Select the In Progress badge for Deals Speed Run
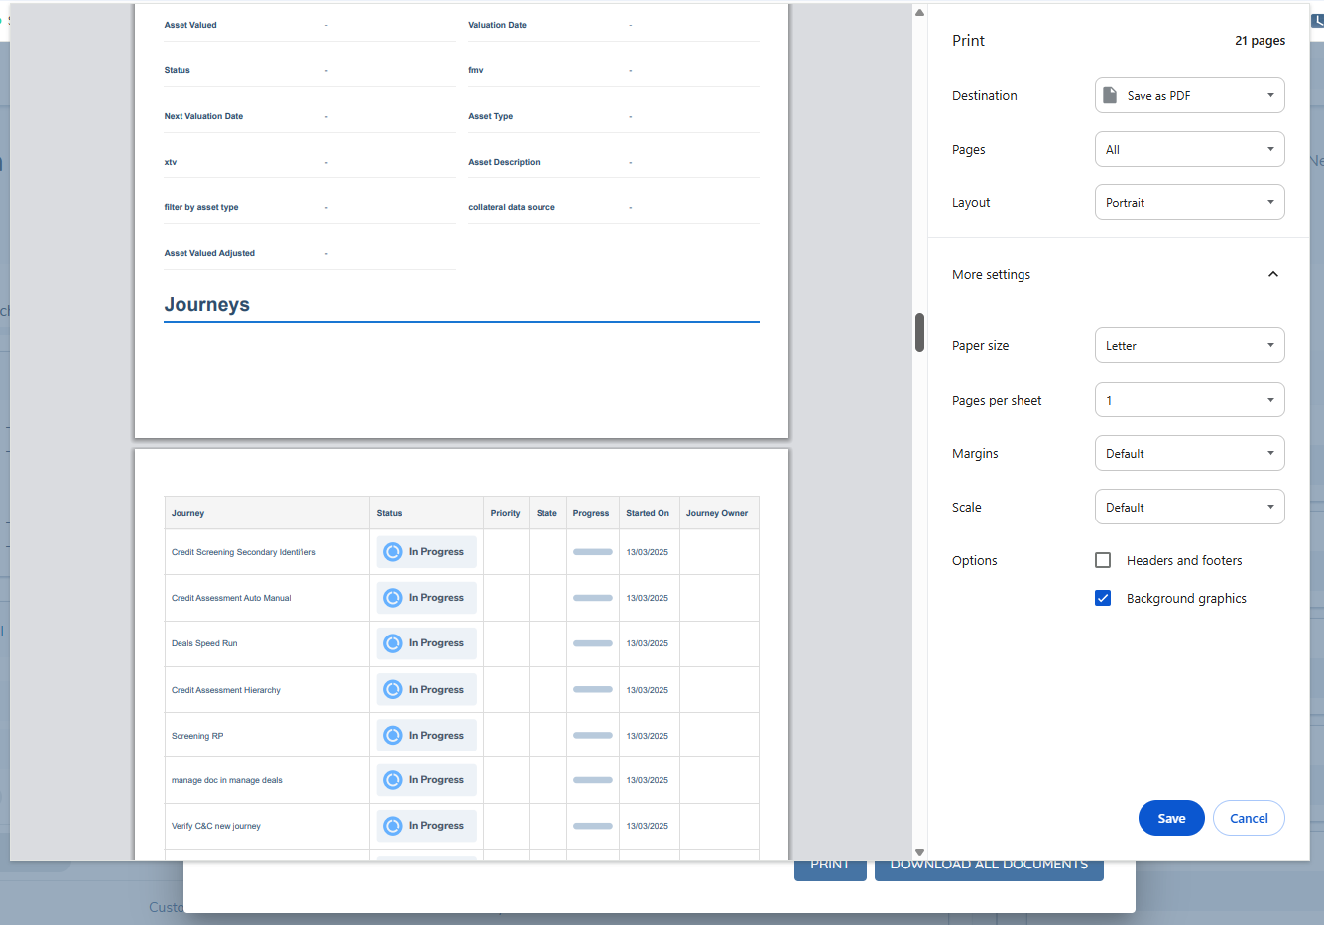This screenshot has height=925, width=1324. (x=393, y=642)
